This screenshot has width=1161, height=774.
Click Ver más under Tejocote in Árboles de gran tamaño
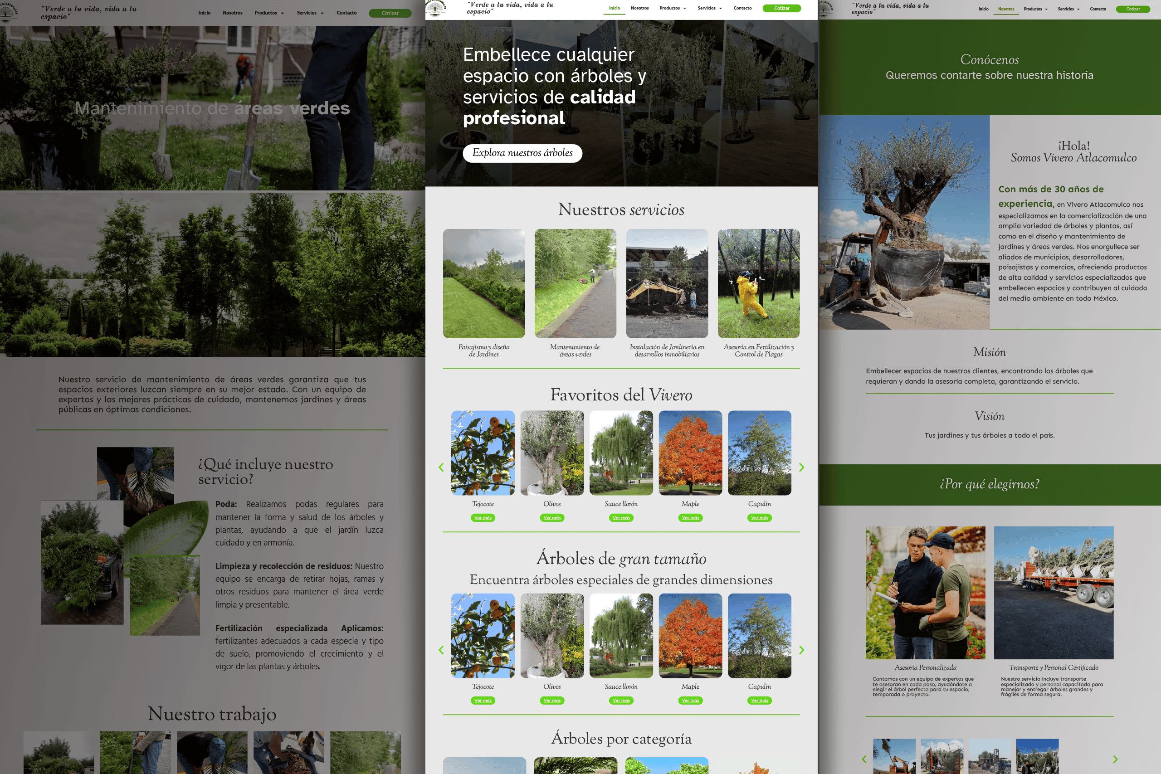point(483,701)
